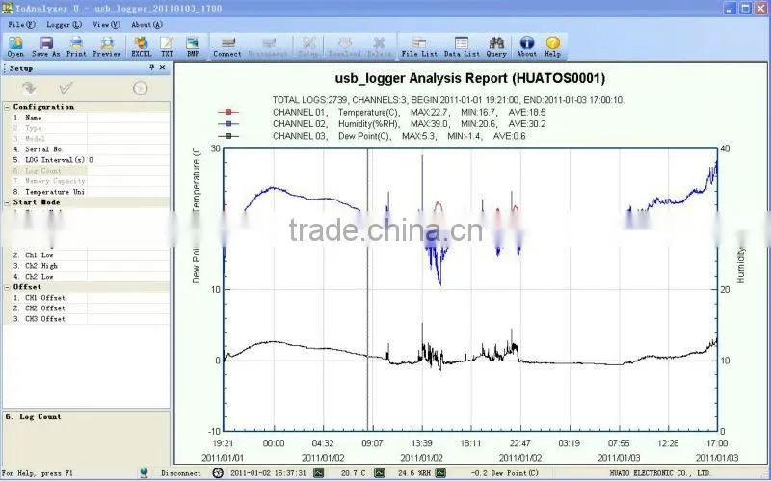Collapse the Configuration section

tap(8, 107)
